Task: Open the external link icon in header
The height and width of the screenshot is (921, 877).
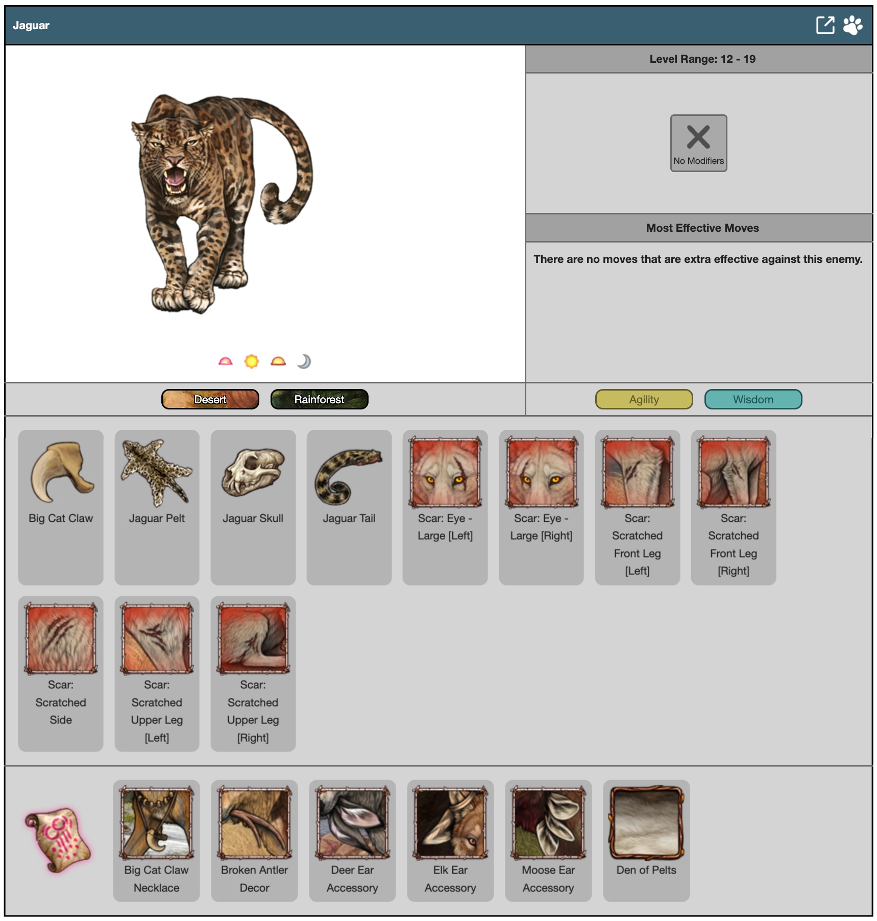Action: tap(824, 25)
